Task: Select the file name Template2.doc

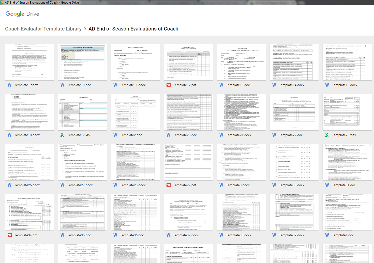Action: click(x=131, y=135)
